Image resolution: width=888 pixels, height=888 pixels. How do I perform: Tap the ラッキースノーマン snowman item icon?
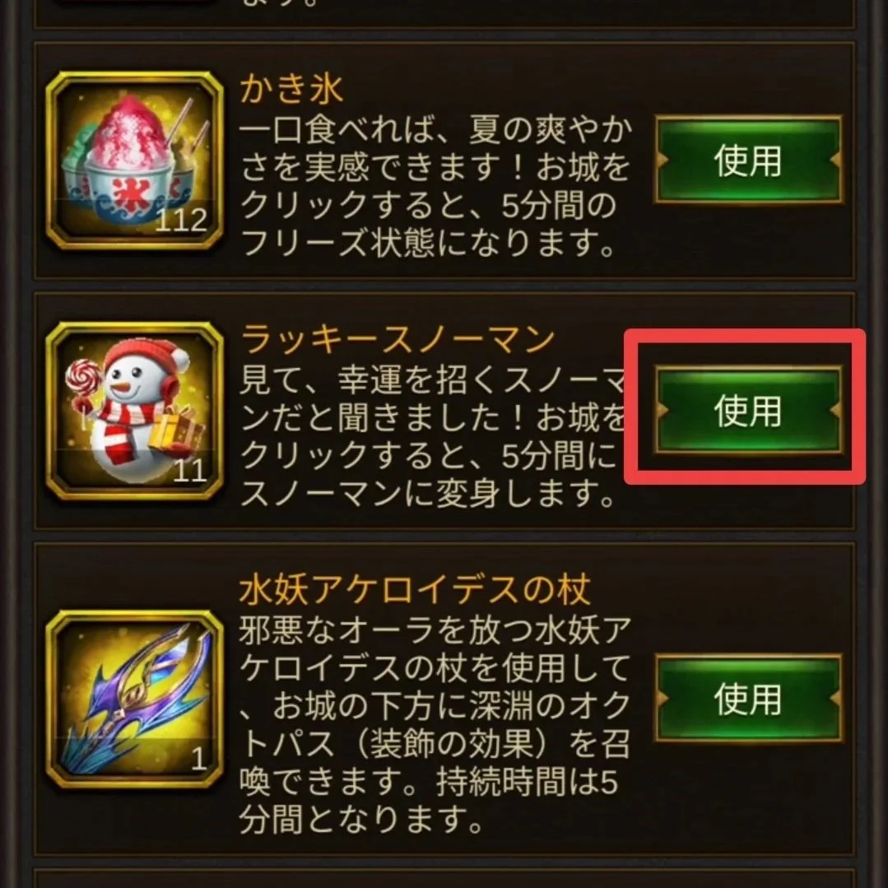pyautogui.click(x=135, y=411)
